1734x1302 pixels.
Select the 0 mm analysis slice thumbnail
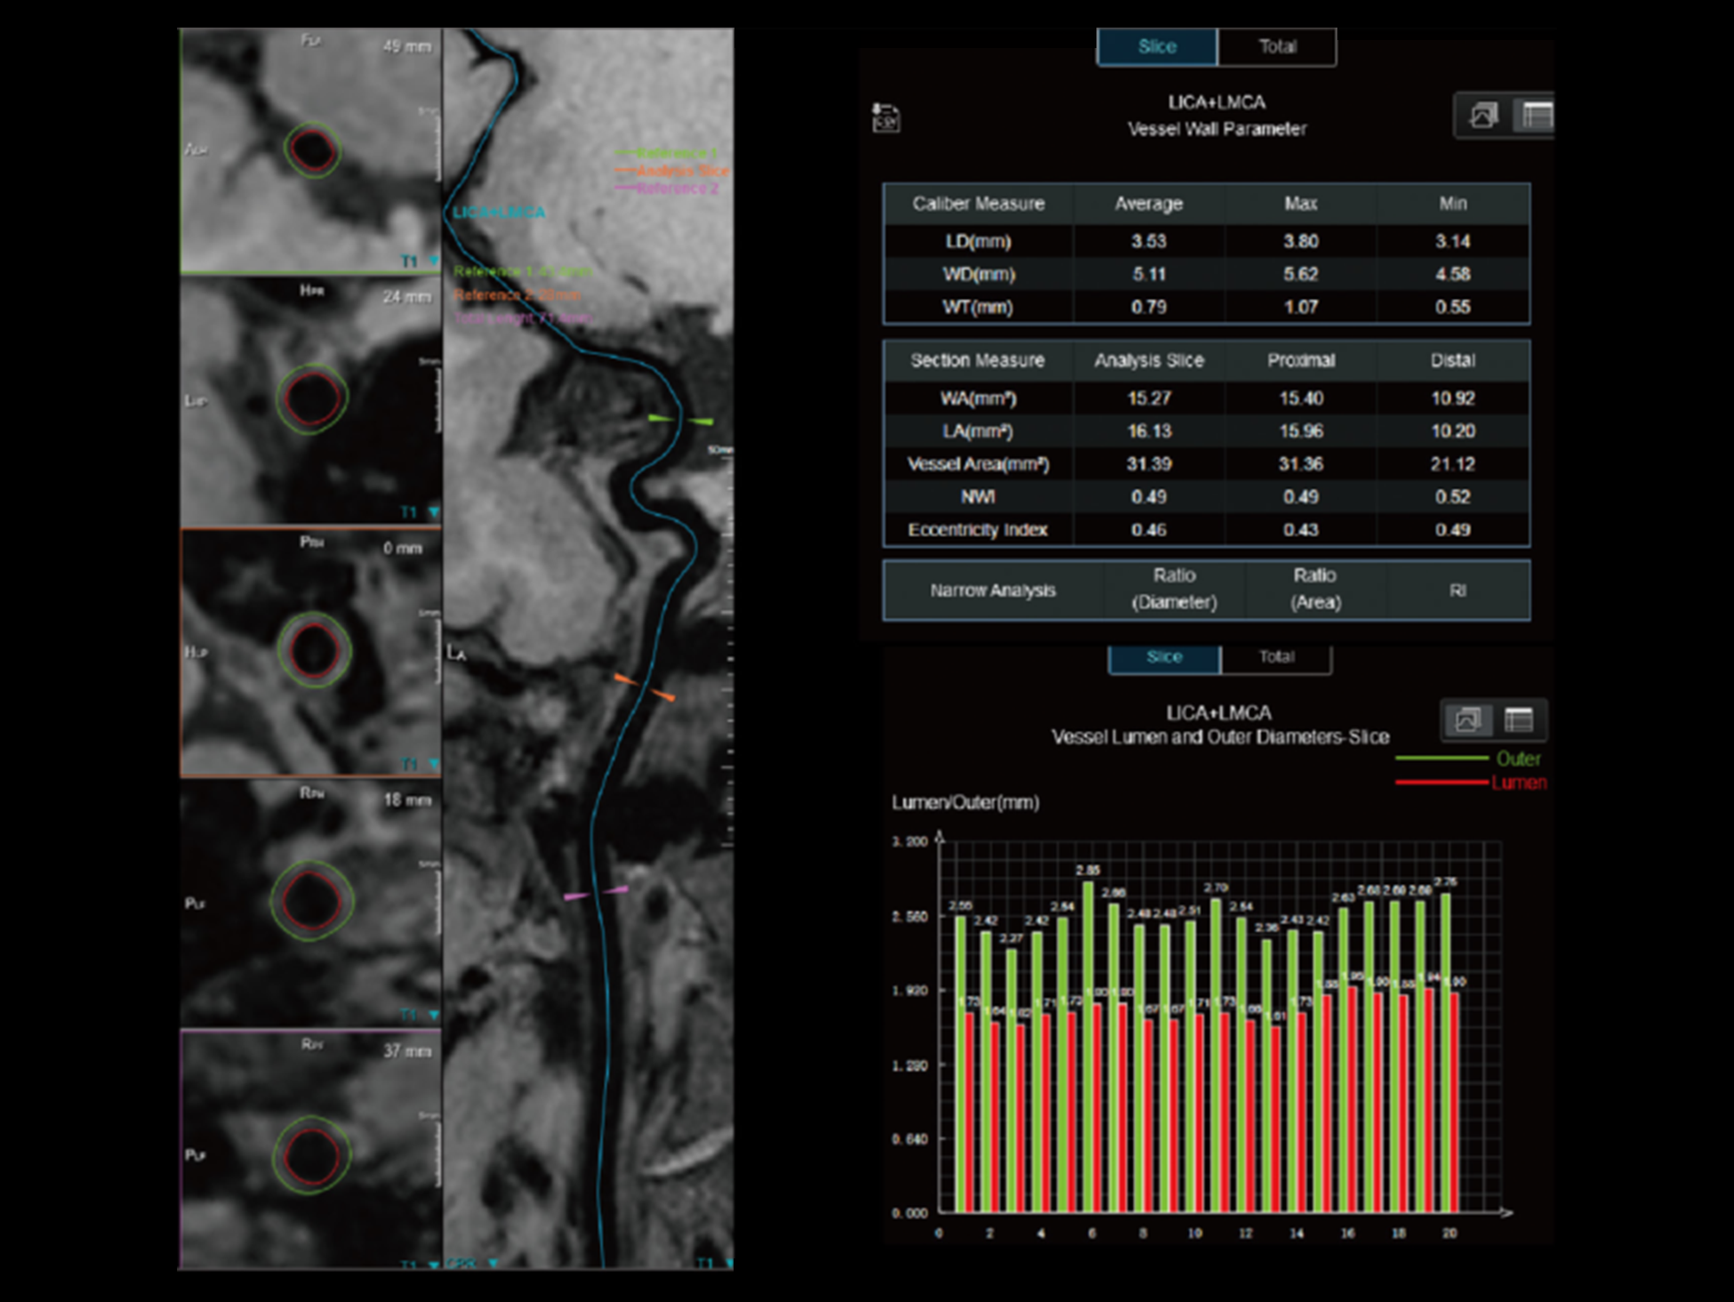(x=310, y=652)
